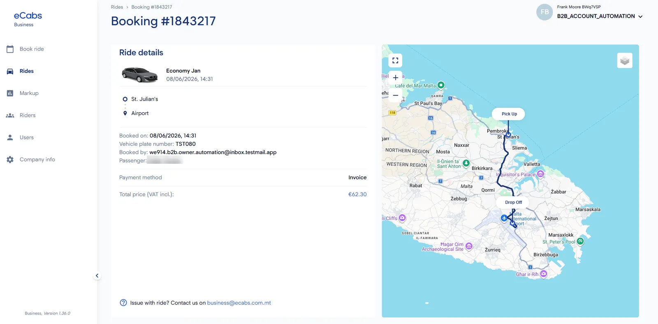Click the Malta airport map marker
This screenshot has width=658, height=324.
pyautogui.click(x=504, y=218)
